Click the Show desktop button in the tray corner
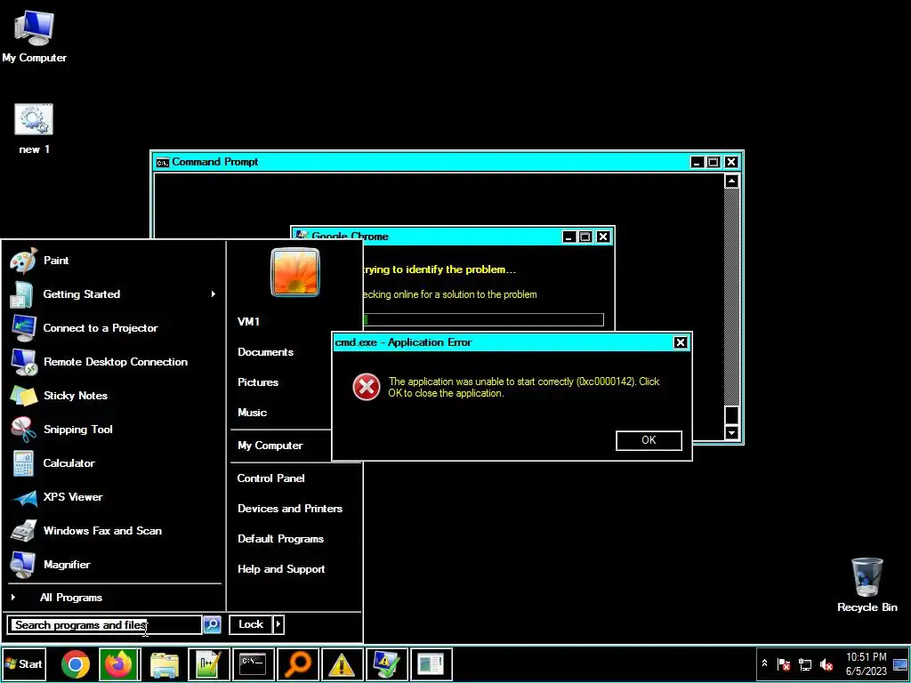 (900, 663)
